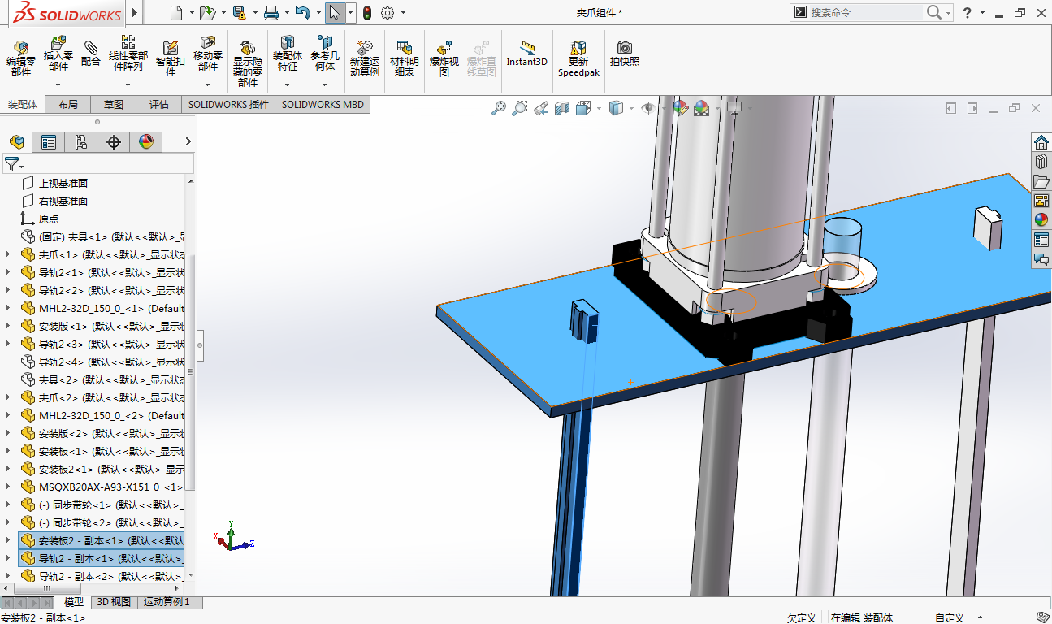Toggle hide/show items eye icon in view toolbar
Viewport: 1052px width, 624px height.
coord(647,108)
